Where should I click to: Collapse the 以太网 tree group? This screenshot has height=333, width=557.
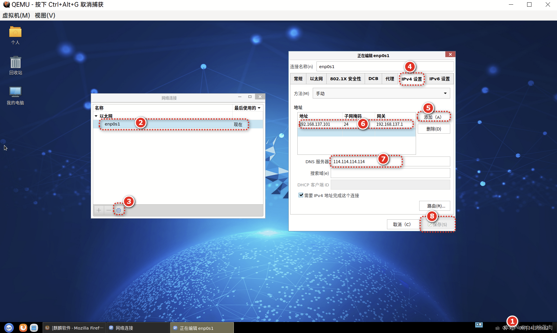pos(96,116)
